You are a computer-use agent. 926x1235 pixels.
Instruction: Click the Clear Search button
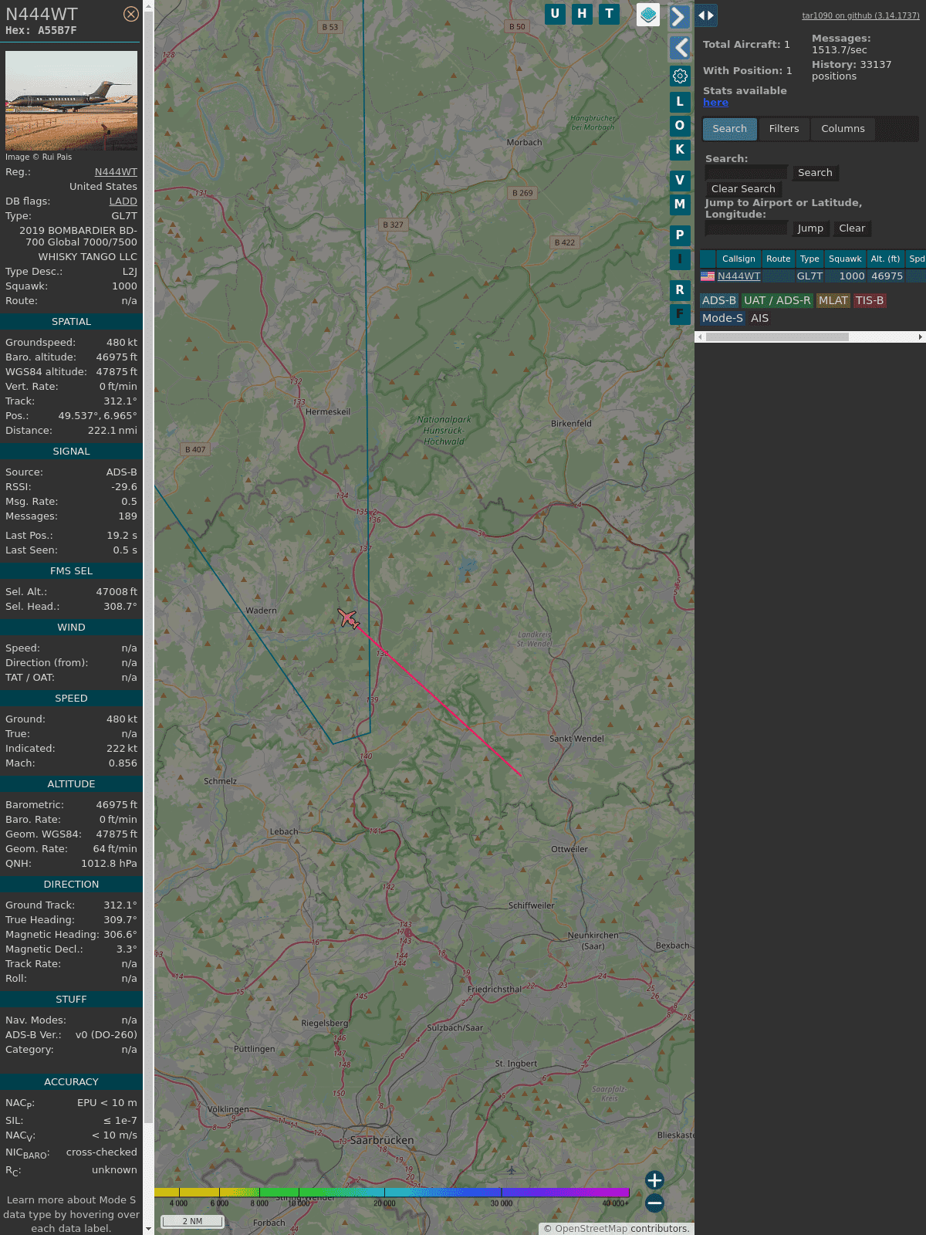pos(743,189)
